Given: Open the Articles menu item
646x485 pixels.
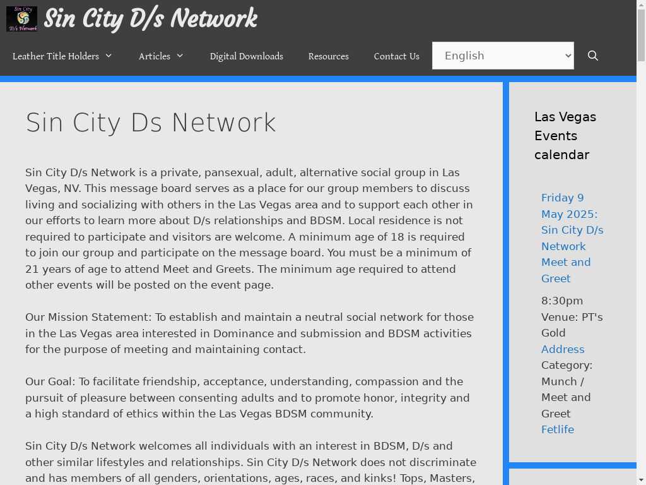Looking at the screenshot, I should pyautogui.click(x=155, y=56).
